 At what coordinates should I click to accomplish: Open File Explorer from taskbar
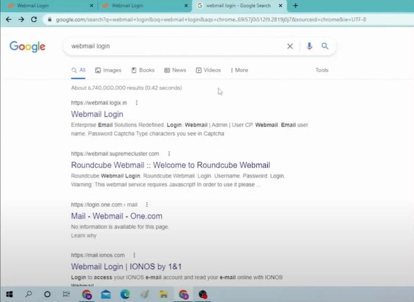pyautogui.click(x=164, y=294)
